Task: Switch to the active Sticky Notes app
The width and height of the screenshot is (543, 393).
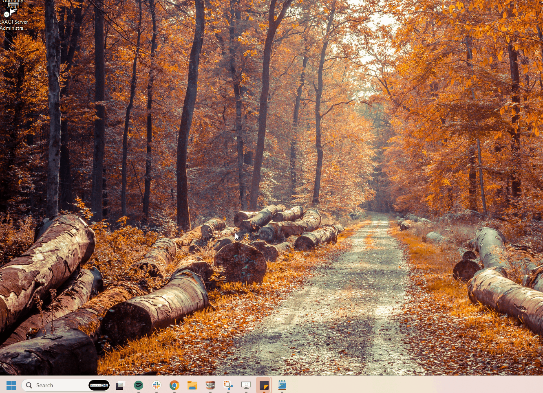Action: click(264, 385)
